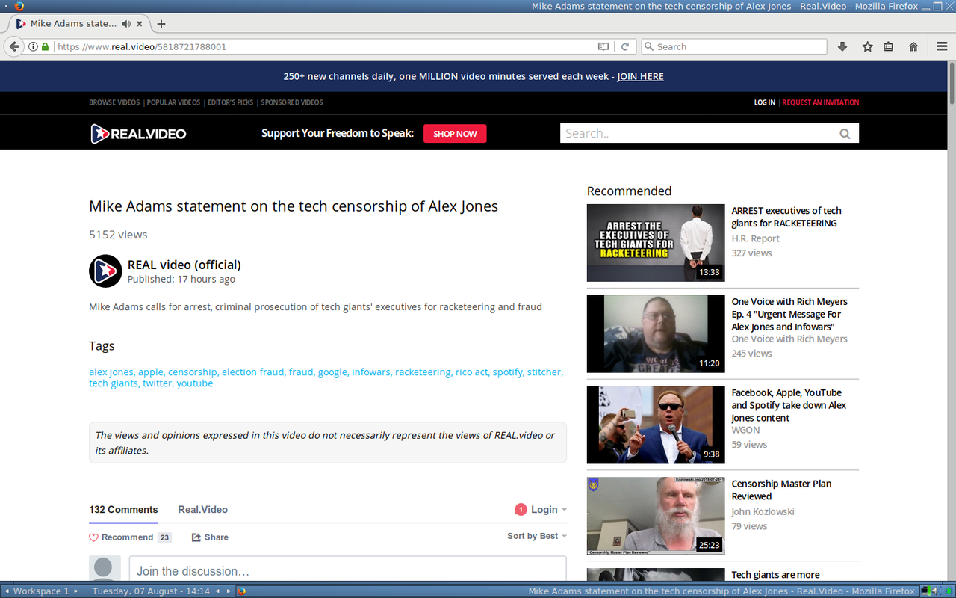Open the Firefox downloads arrow icon
Screen dimensions: 956x598
[842, 46]
